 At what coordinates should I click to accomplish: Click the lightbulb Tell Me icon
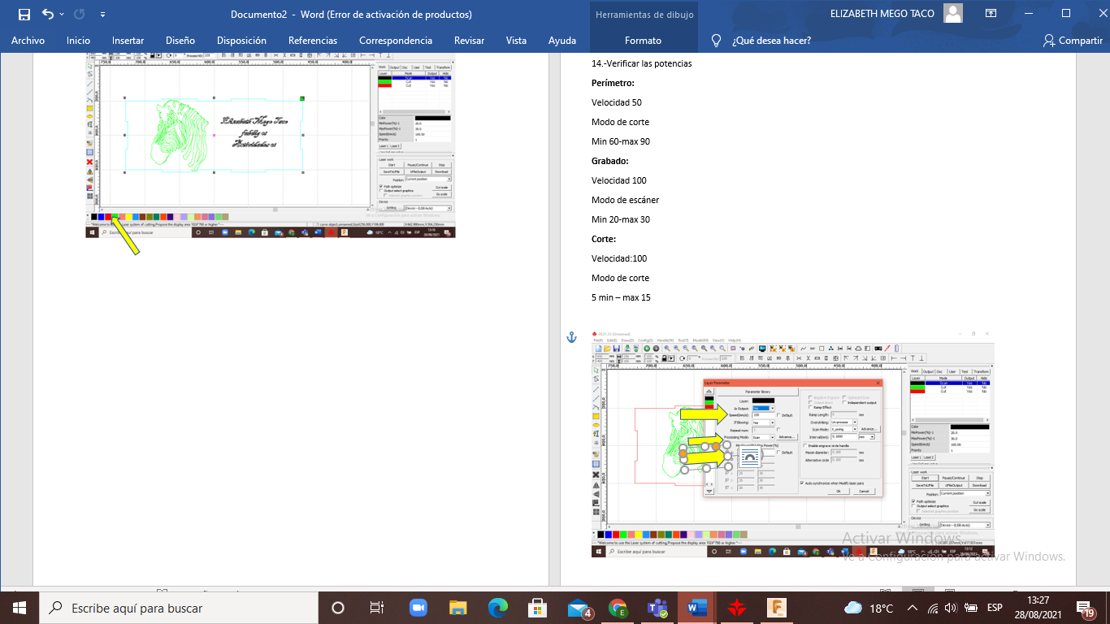point(716,41)
